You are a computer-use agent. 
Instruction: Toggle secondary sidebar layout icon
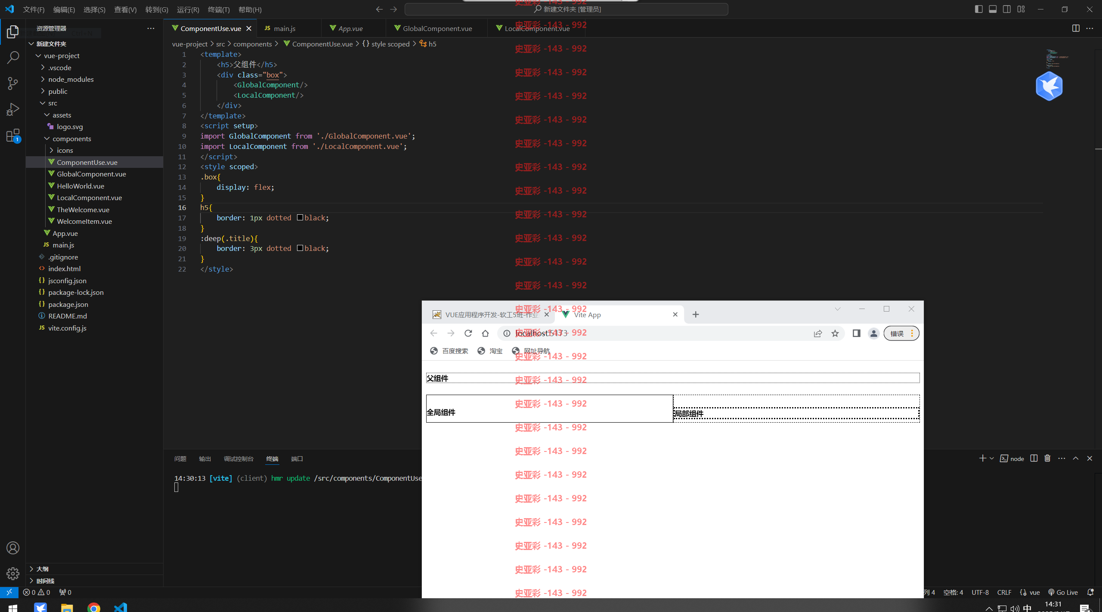(x=1007, y=9)
